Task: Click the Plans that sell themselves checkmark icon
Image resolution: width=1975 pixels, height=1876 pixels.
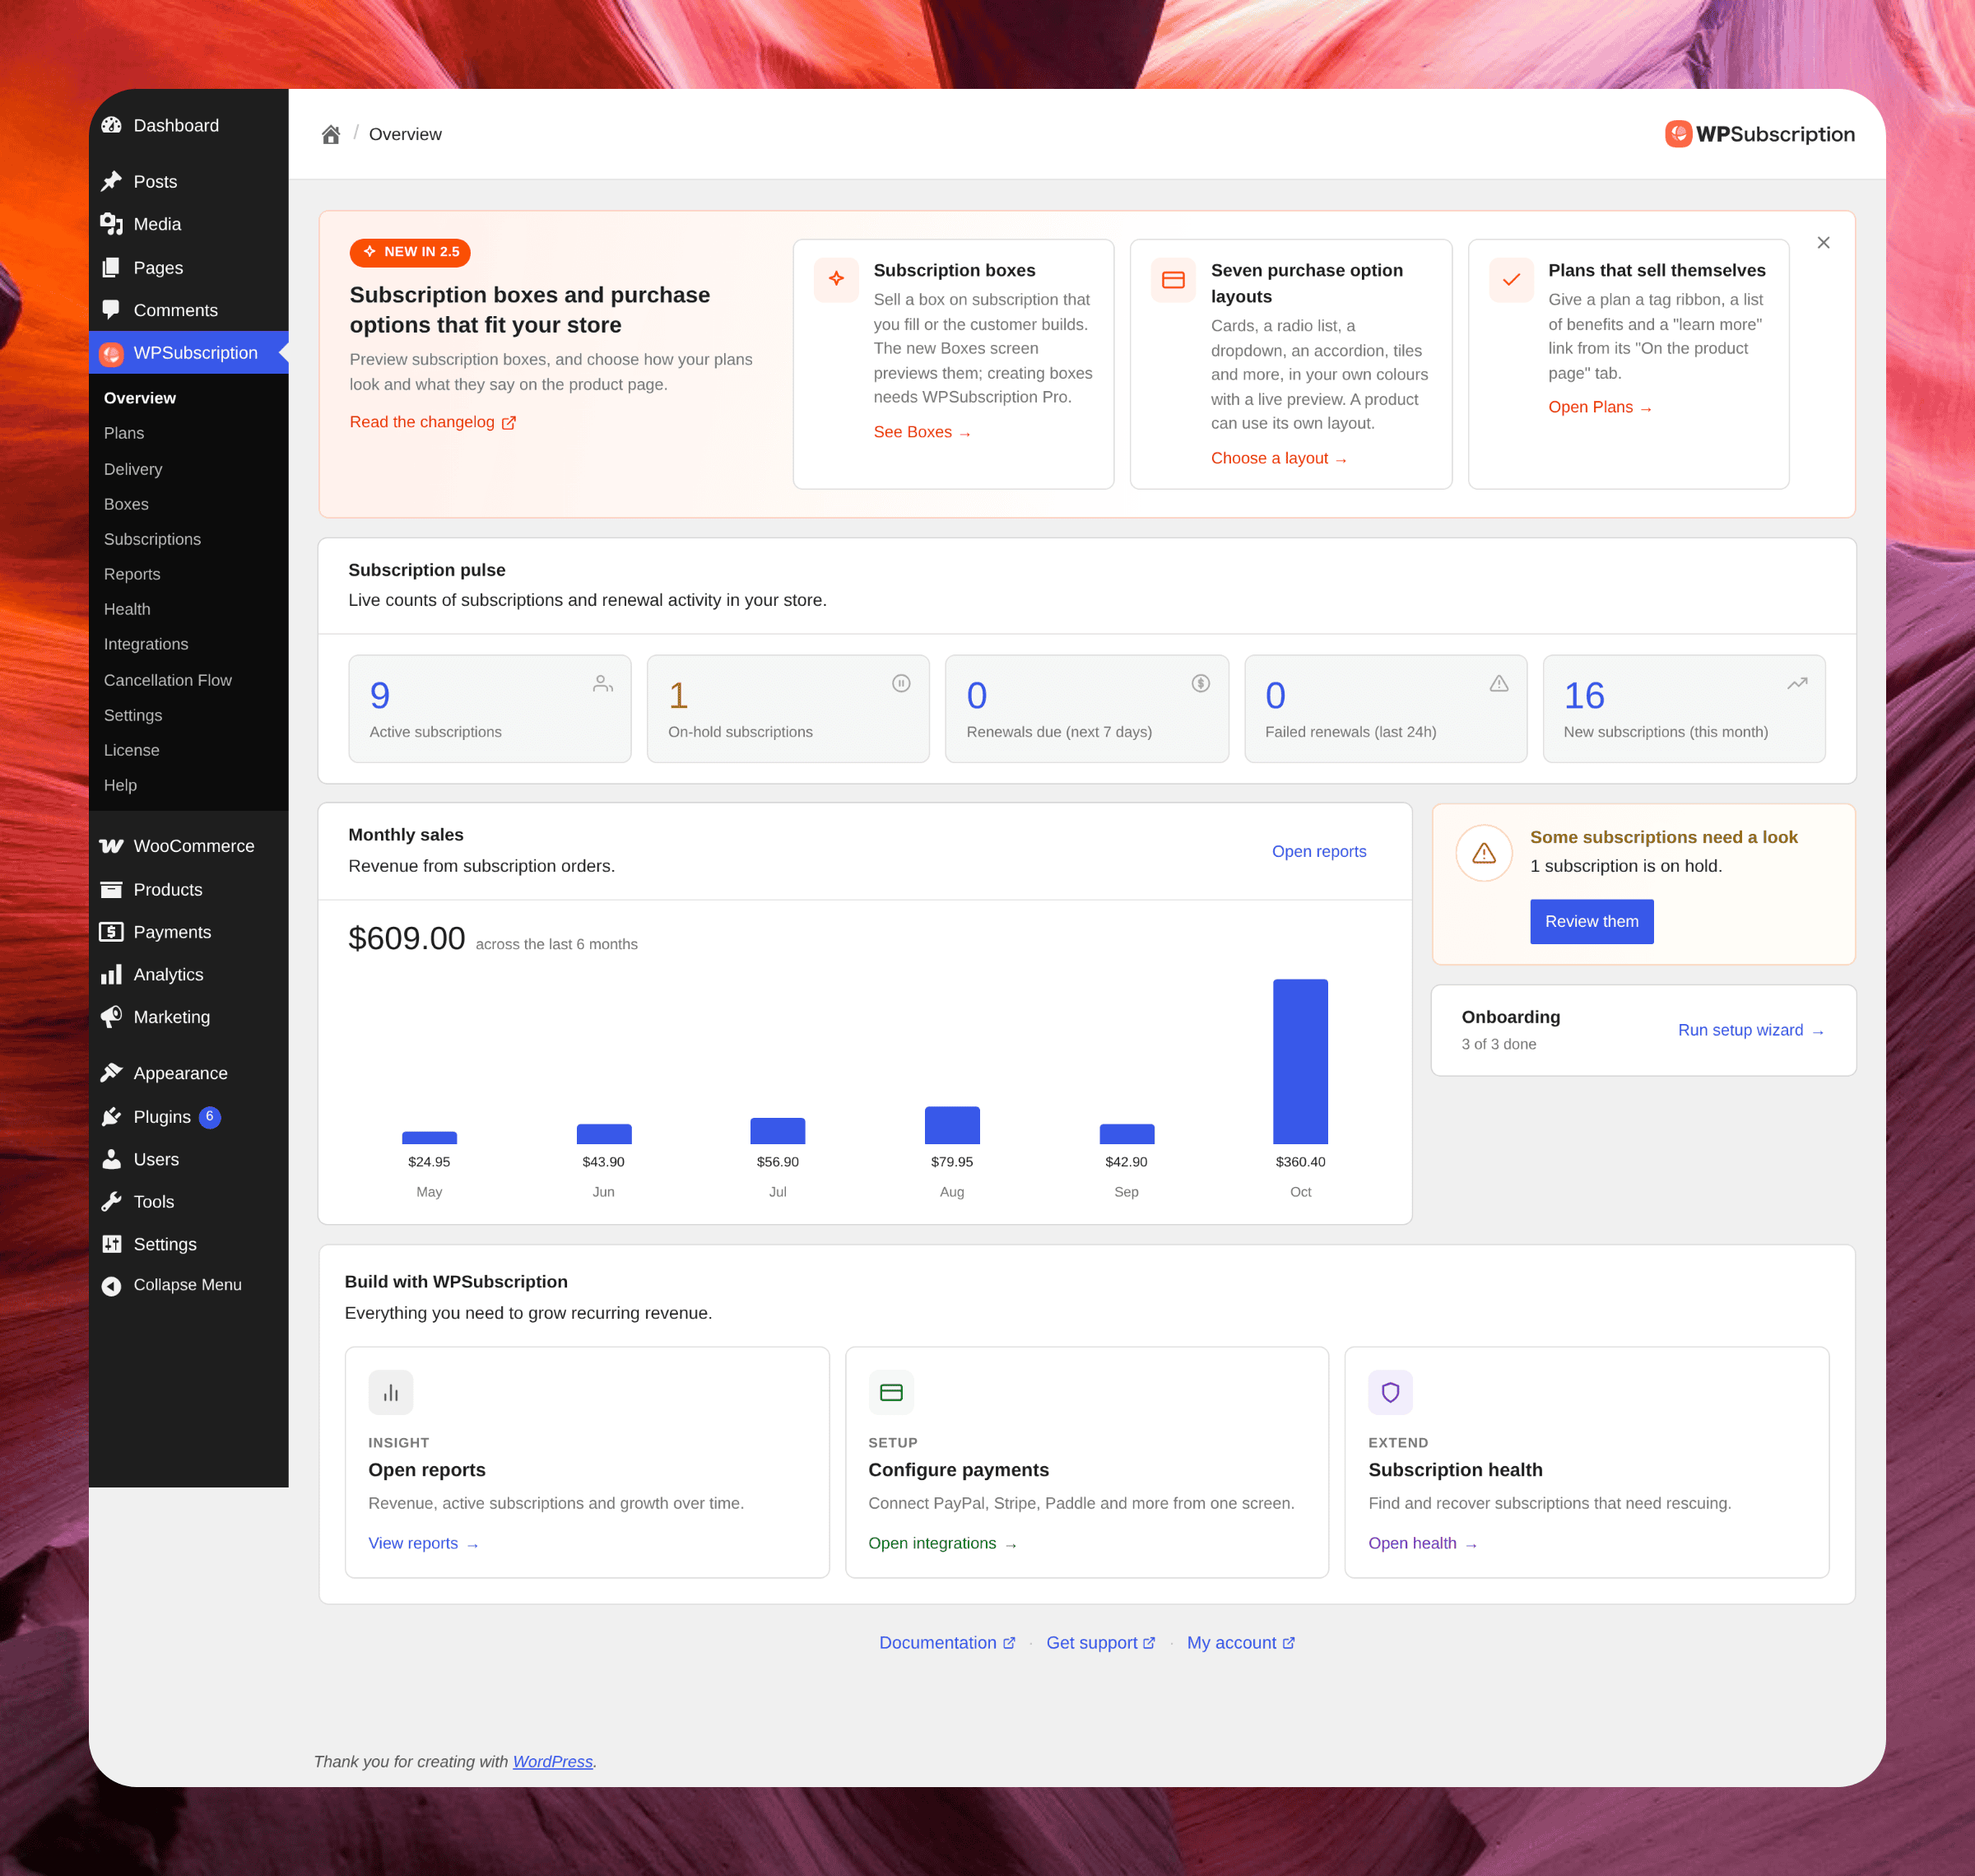Action: (1511, 280)
